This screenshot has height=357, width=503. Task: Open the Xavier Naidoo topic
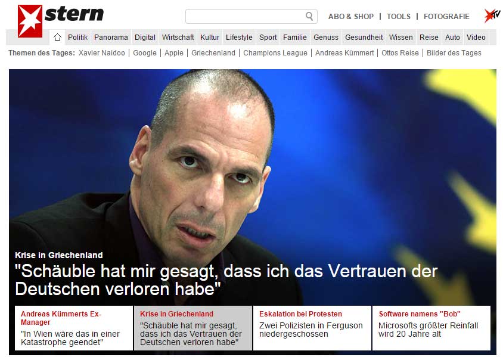click(102, 53)
